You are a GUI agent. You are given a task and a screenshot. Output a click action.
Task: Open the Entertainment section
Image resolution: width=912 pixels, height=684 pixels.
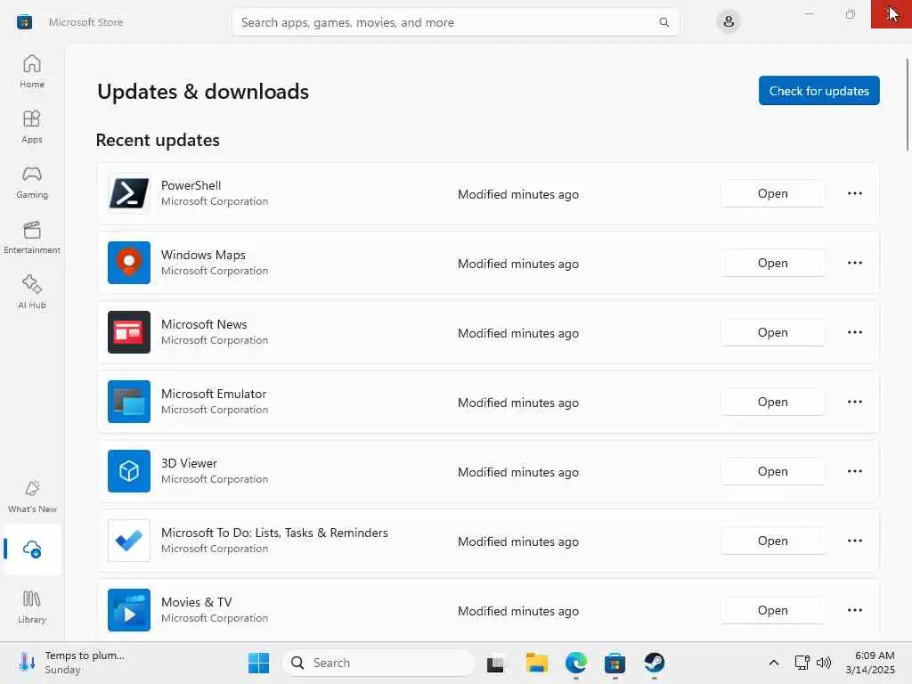pyautogui.click(x=32, y=237)
